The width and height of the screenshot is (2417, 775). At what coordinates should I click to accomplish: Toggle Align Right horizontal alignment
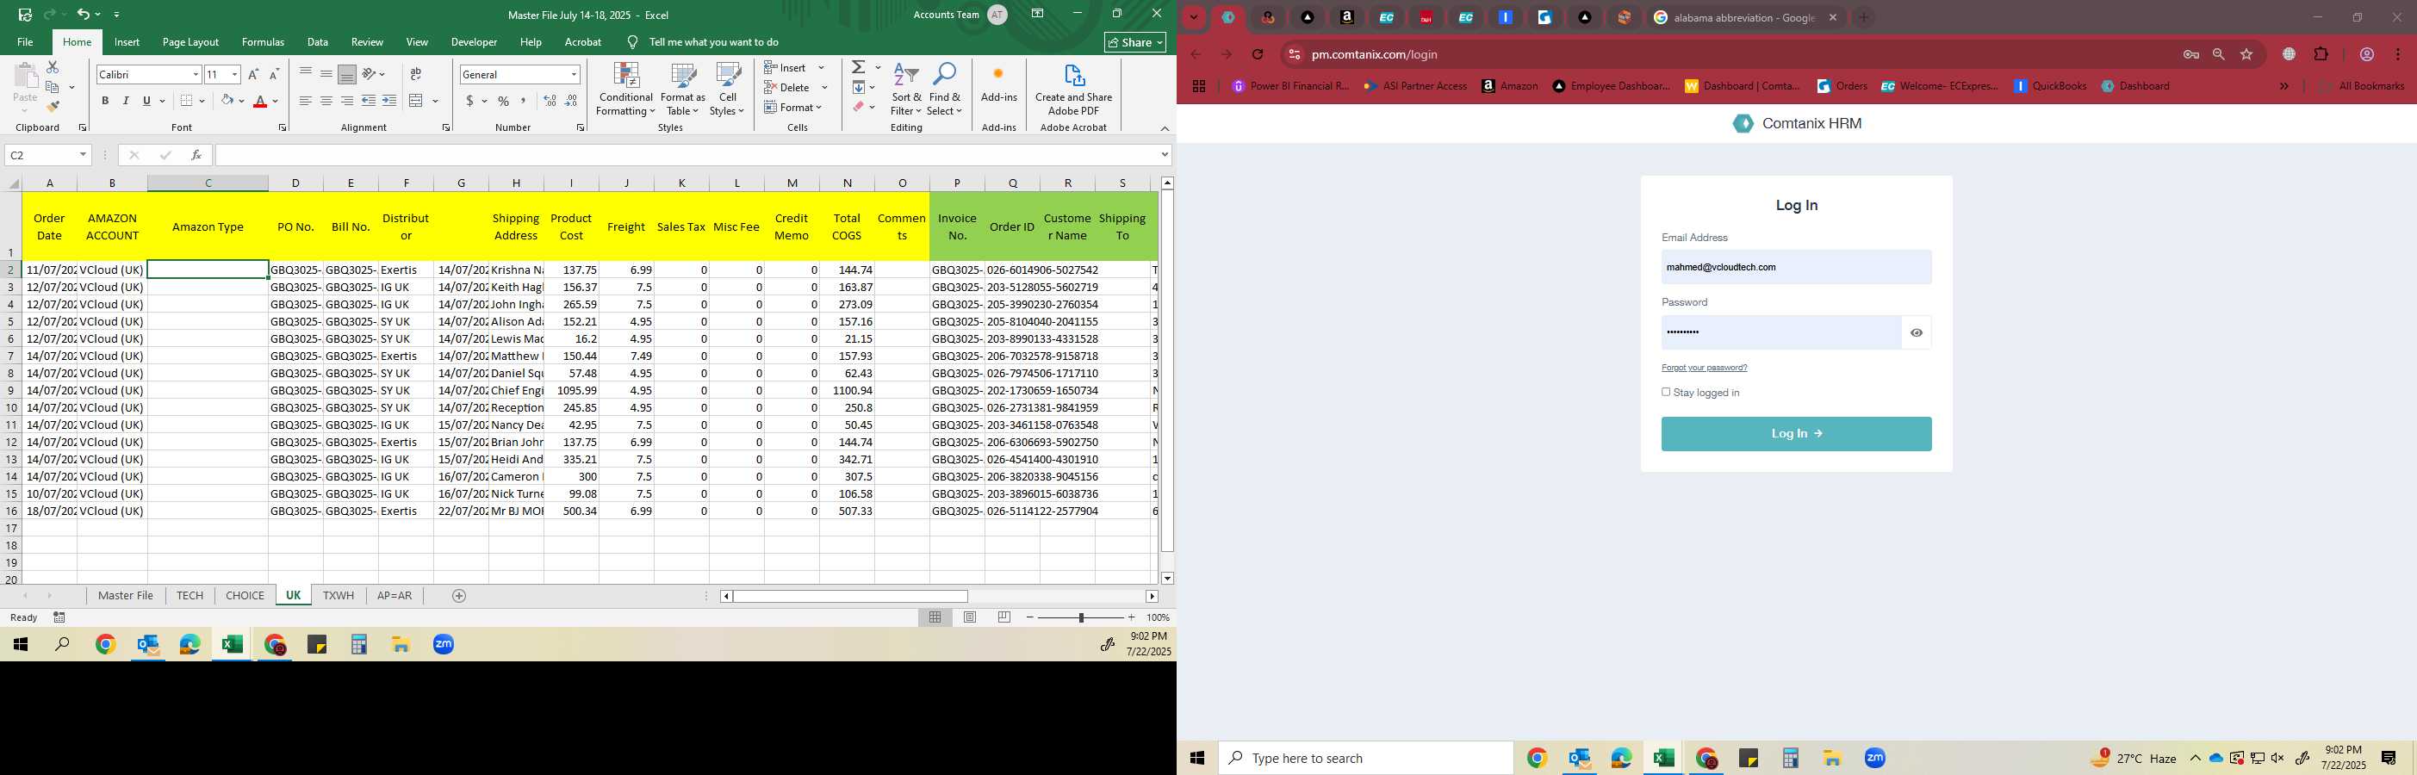347,101
